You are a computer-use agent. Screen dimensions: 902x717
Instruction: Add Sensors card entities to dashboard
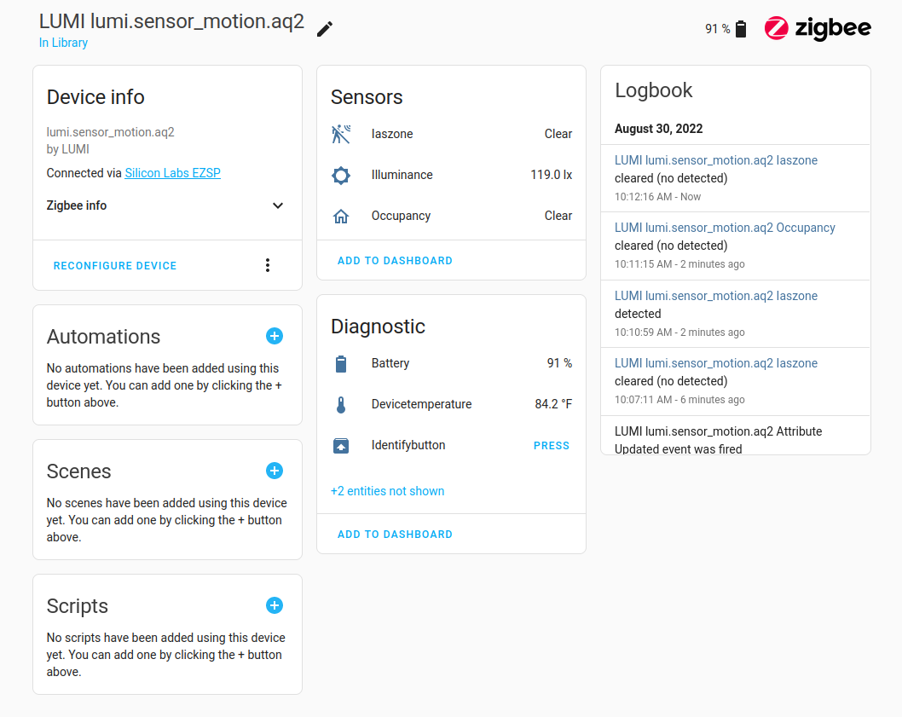[395, 261]
